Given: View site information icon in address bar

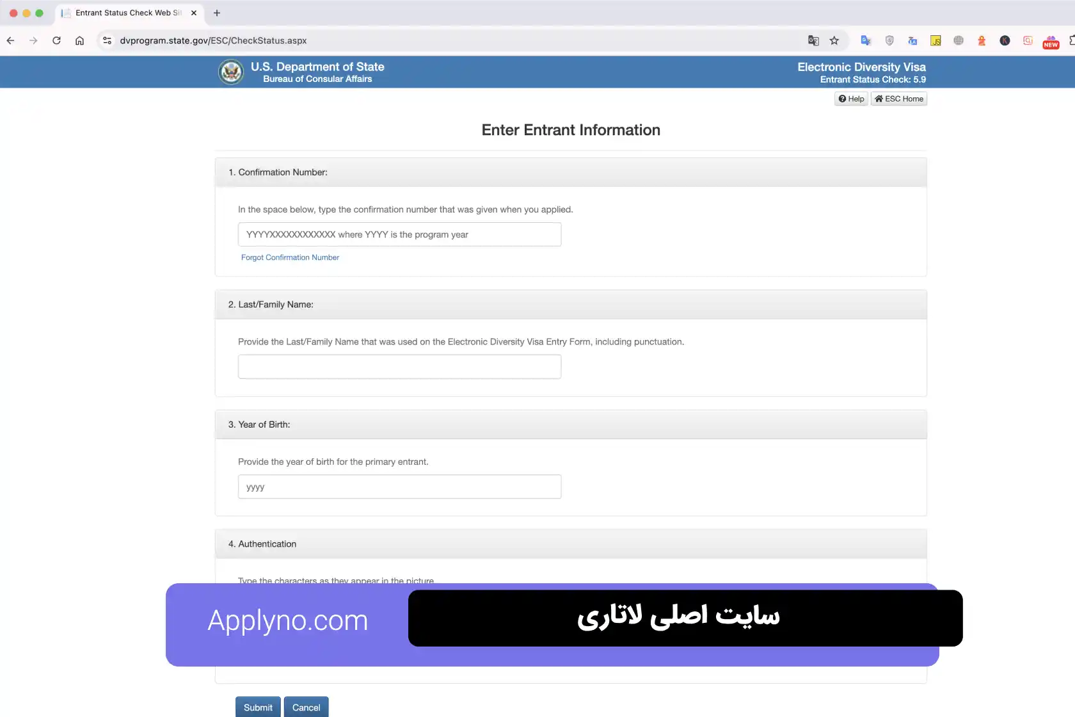Looking at the screenshot, I should [x=107, y=40].
